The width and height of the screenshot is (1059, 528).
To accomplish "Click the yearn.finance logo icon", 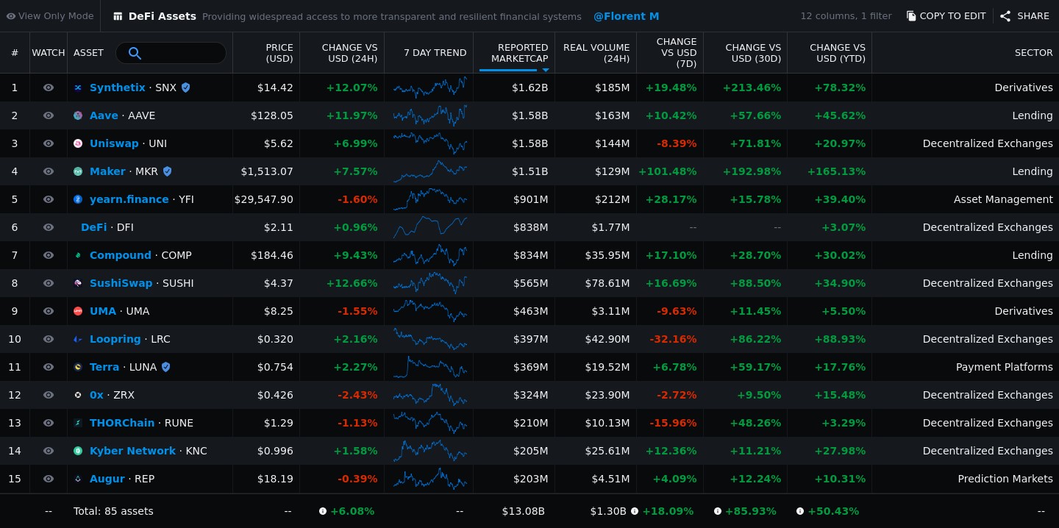I will pyautogui.click(x=78, y=199).
